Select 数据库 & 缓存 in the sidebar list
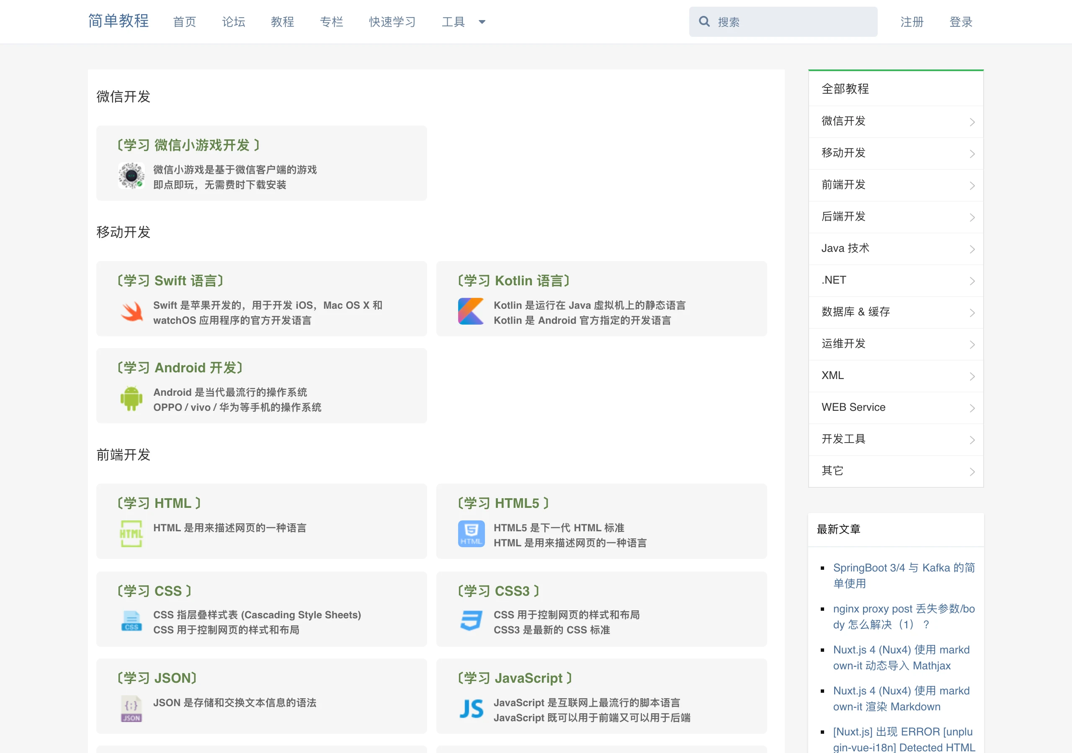Screen dimensions: 1072x753 pos(896,312)
